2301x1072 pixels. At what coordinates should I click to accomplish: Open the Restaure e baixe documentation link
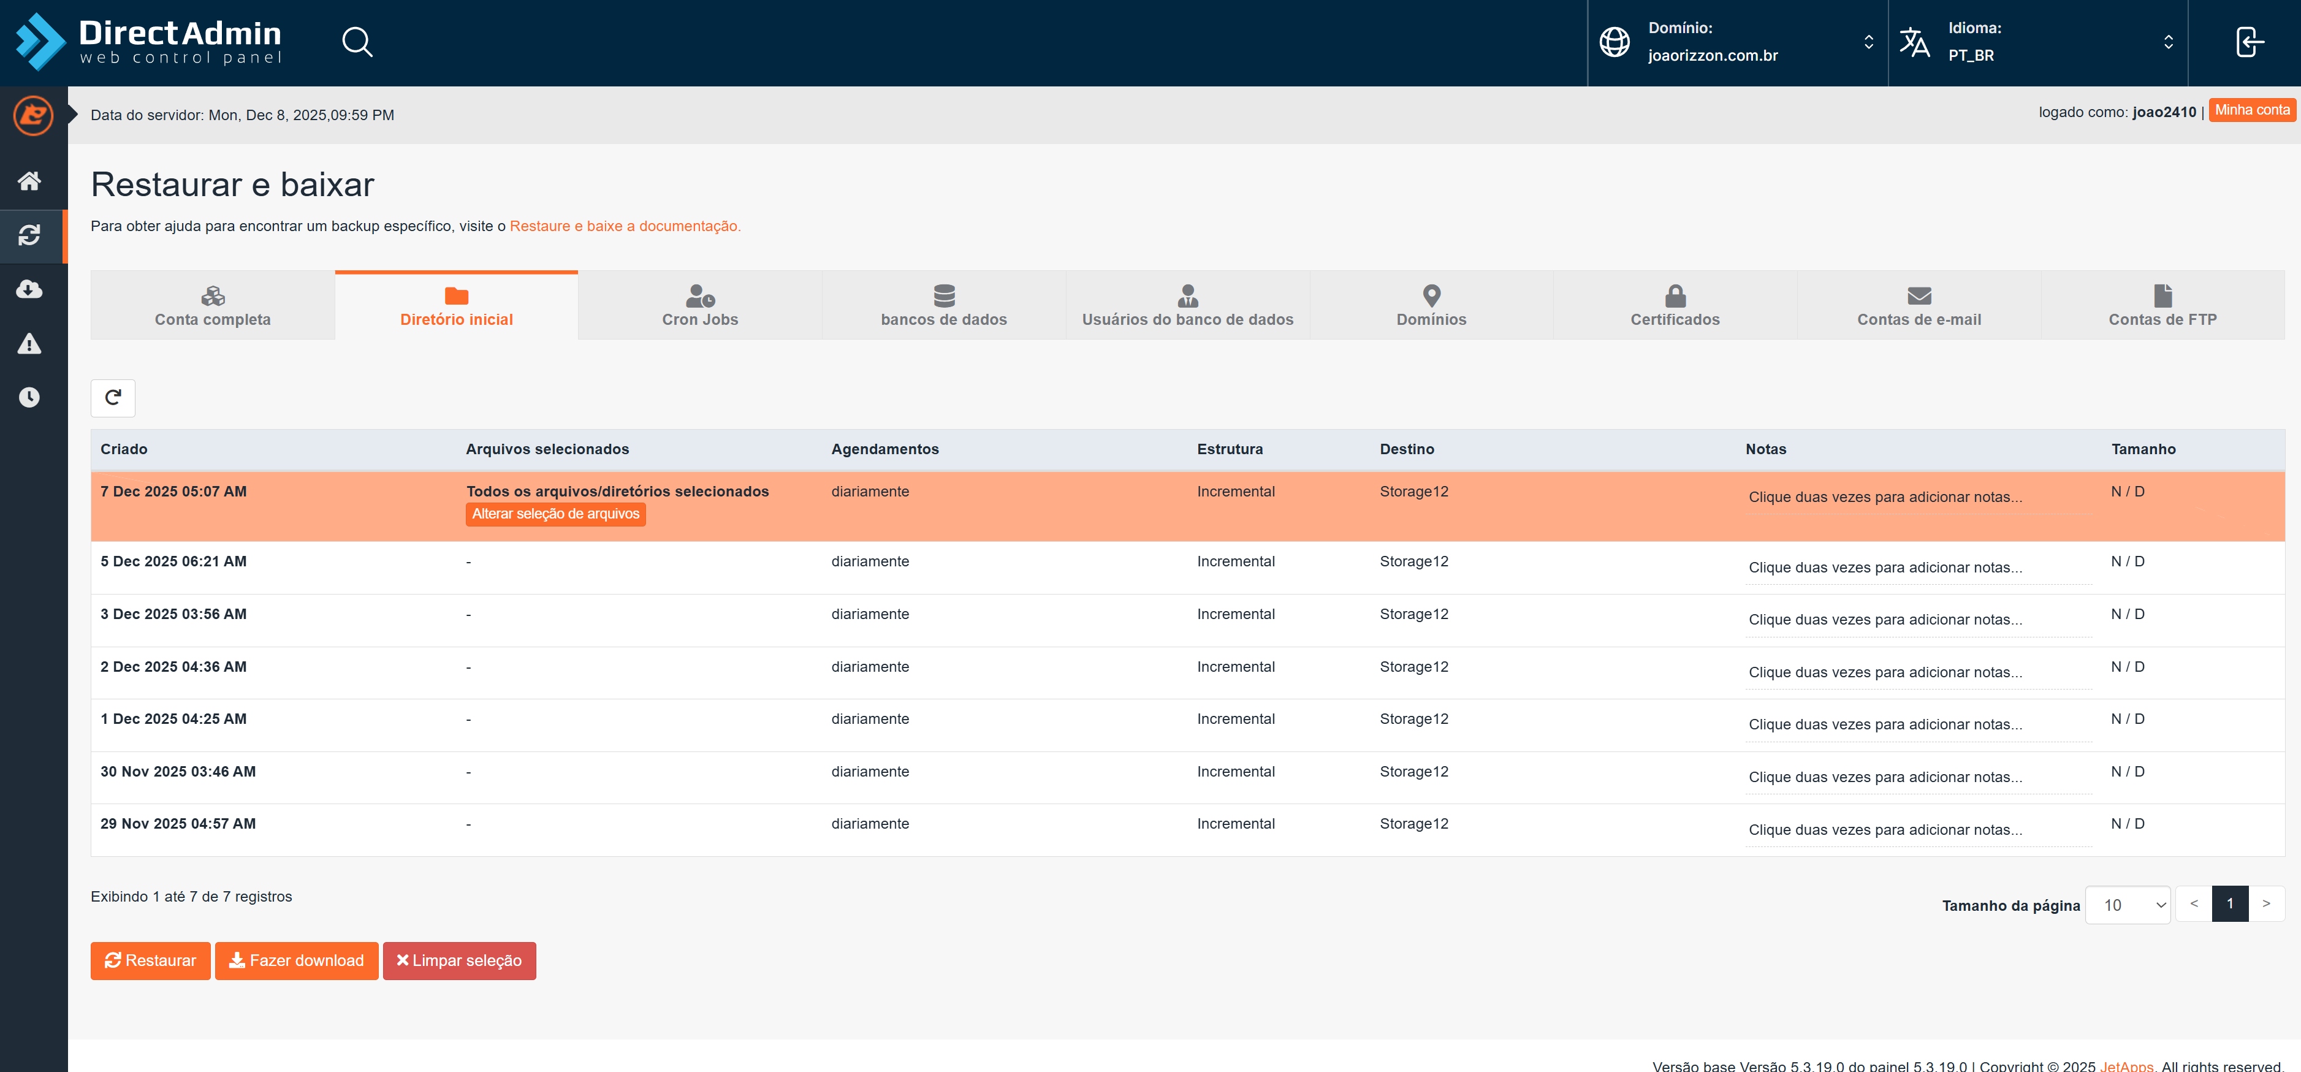click(625, 226)
